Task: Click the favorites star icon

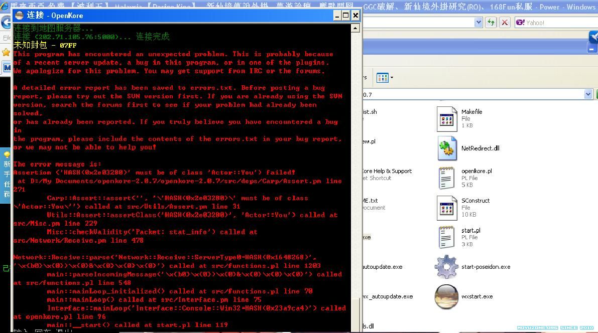Action: 6,52
